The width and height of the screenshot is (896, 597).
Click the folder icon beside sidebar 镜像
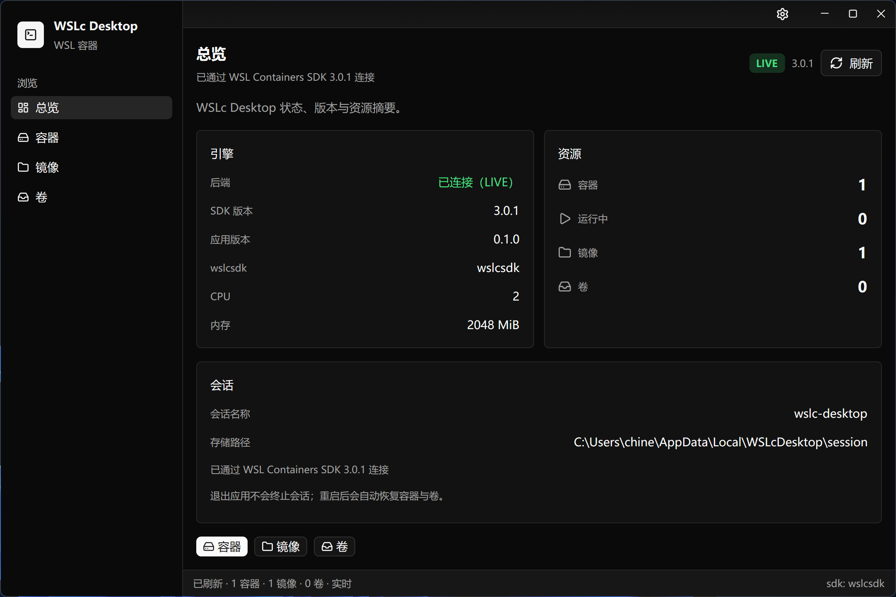pos(23,167)
